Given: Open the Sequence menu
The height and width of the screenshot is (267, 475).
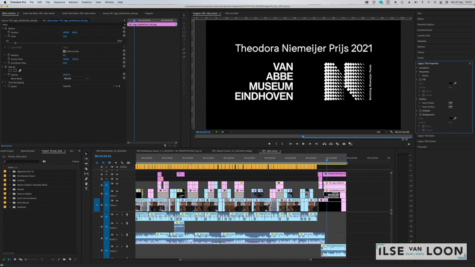Looking at the screenshot, I should coord(59,2).
